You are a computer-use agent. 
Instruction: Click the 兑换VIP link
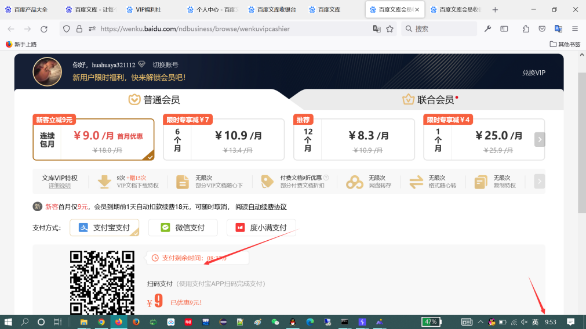(534, 73)
